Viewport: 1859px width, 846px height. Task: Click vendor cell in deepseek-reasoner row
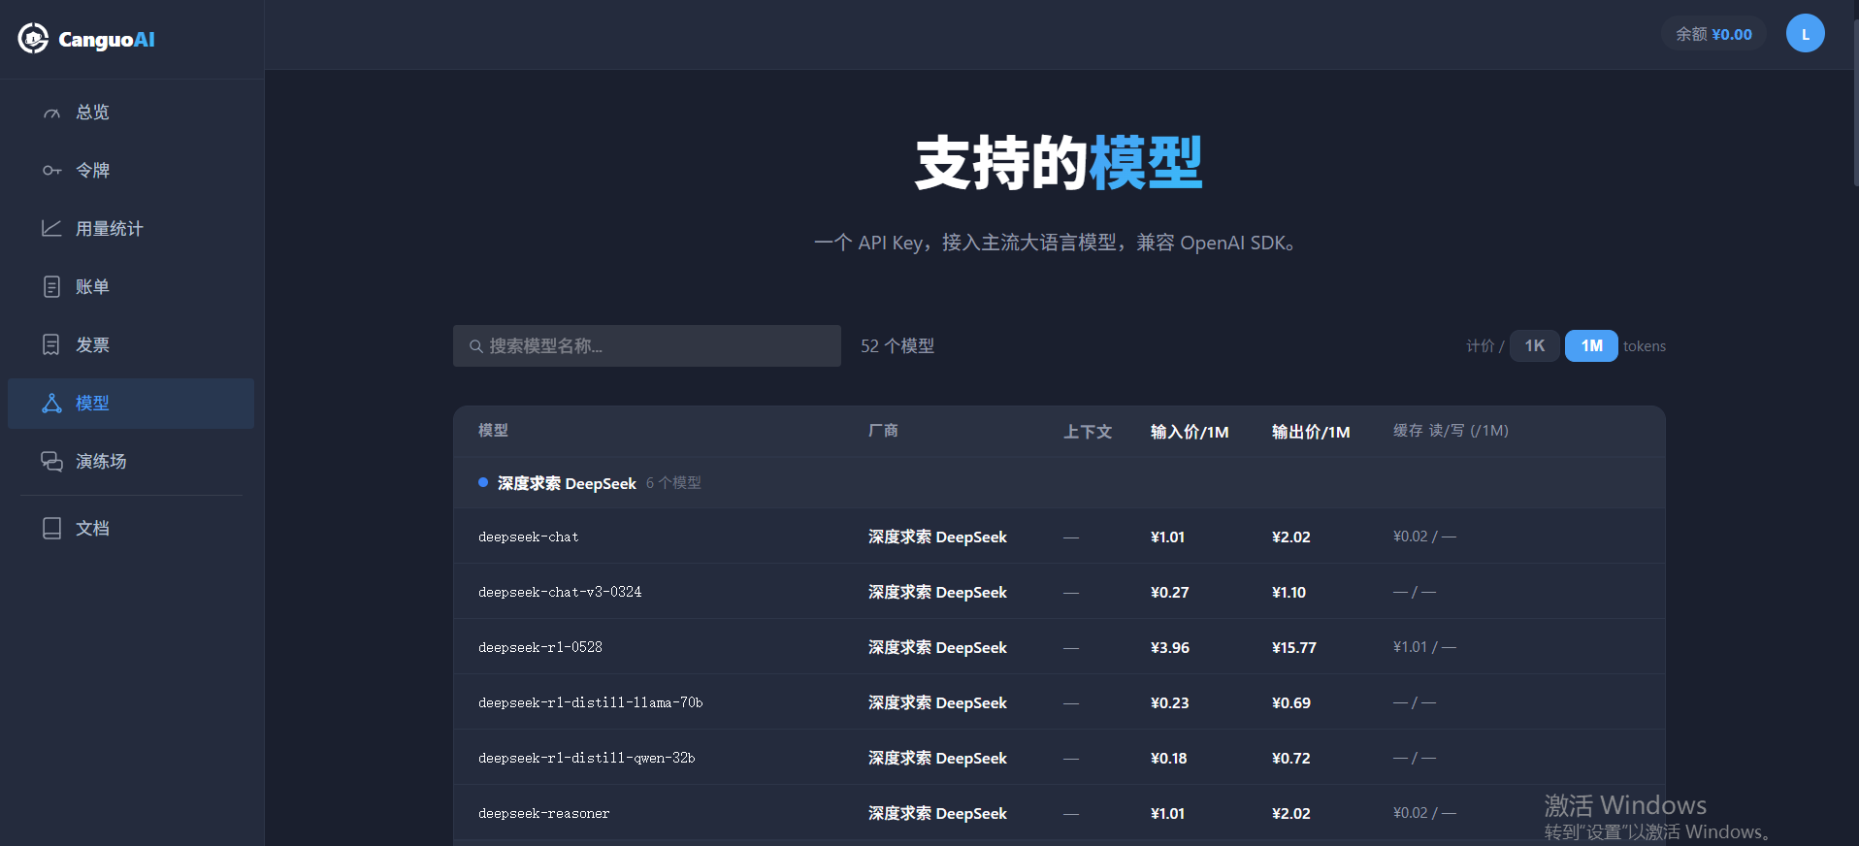point(937,813)
